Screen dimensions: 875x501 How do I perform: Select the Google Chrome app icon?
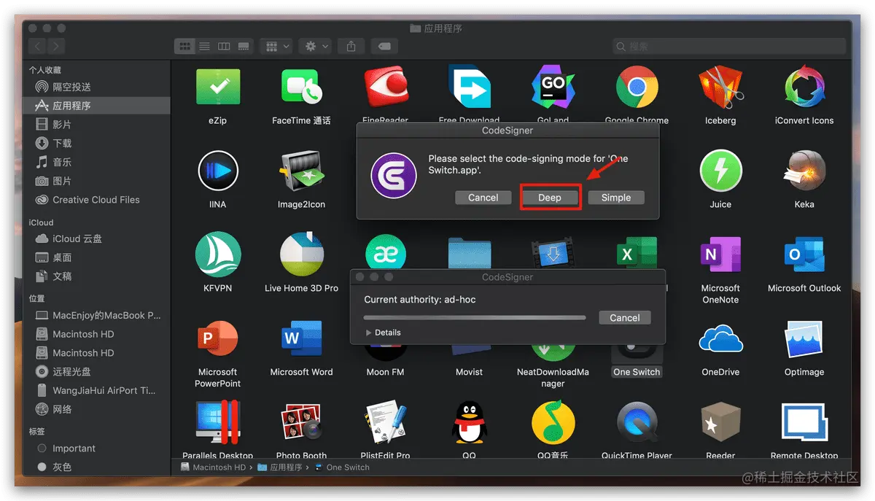point(637,88)
